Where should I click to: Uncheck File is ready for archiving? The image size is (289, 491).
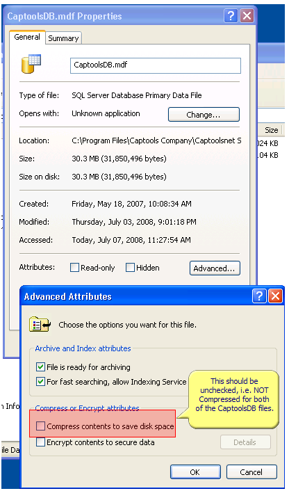pos(40,367)
